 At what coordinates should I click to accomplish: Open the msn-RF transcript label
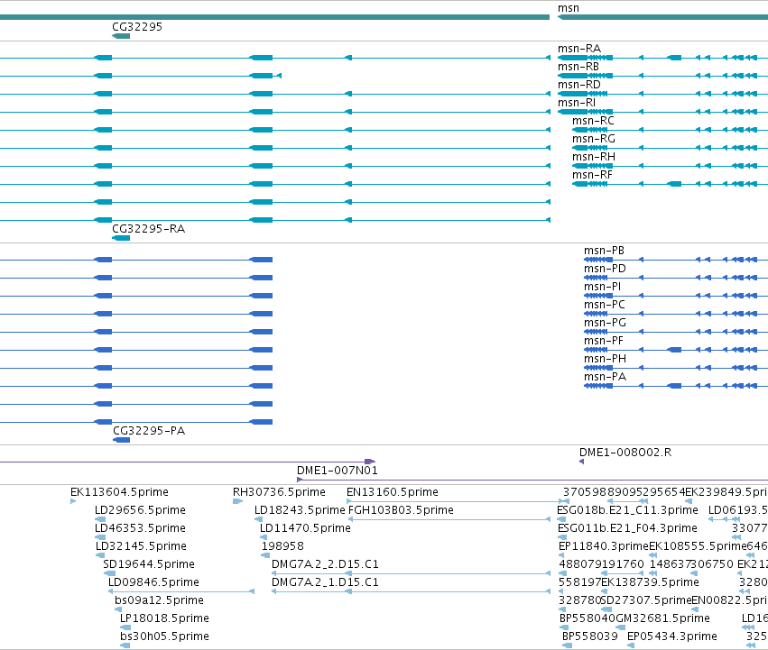point(592,175)
